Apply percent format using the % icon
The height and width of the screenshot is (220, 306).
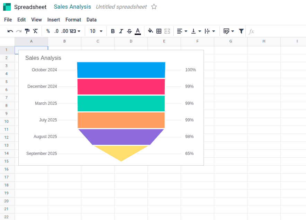pyautogui.click(x=48, y=31)
